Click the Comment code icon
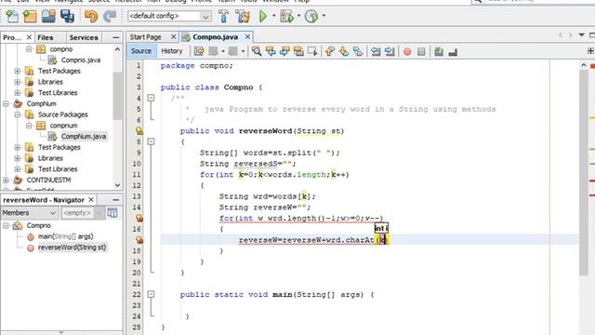This screenshot has width=595, height=335. pyautogui.click(x=439, y=52)
